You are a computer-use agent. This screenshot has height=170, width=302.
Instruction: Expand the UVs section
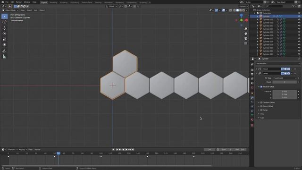259,114
